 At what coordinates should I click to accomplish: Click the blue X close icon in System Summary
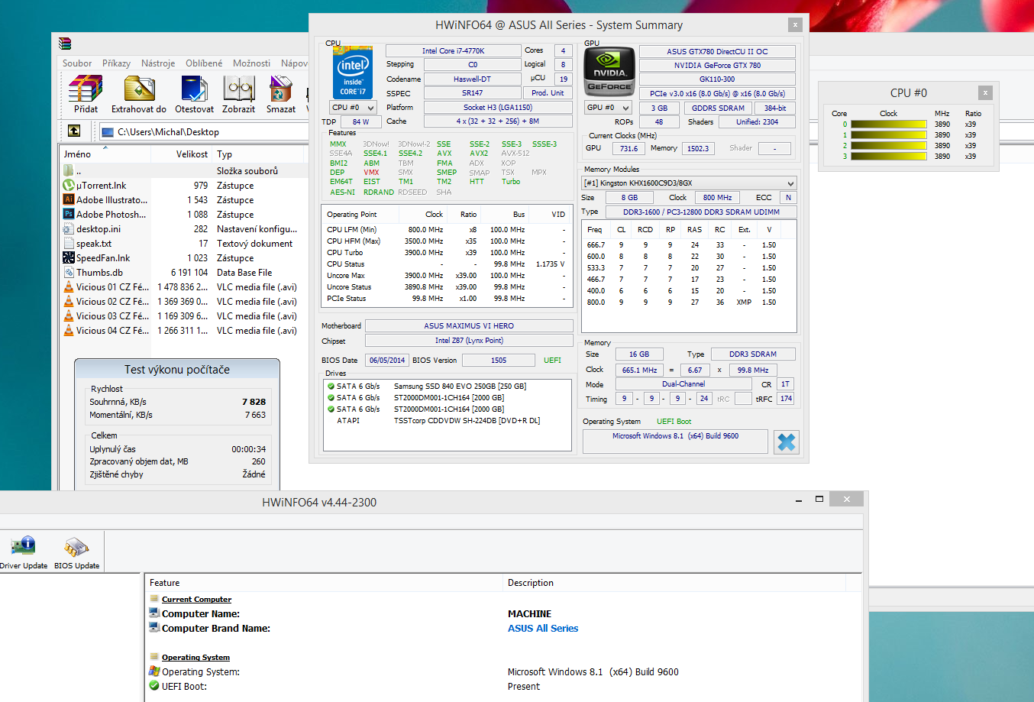(786, 442)
